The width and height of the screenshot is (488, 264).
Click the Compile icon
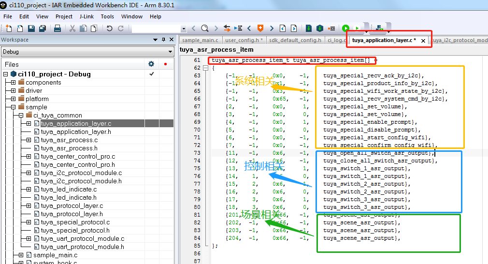pos(308,29)
